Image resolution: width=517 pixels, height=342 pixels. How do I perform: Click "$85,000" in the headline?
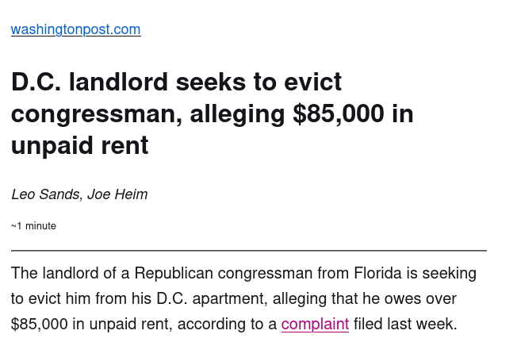click(x=339, y=114)
